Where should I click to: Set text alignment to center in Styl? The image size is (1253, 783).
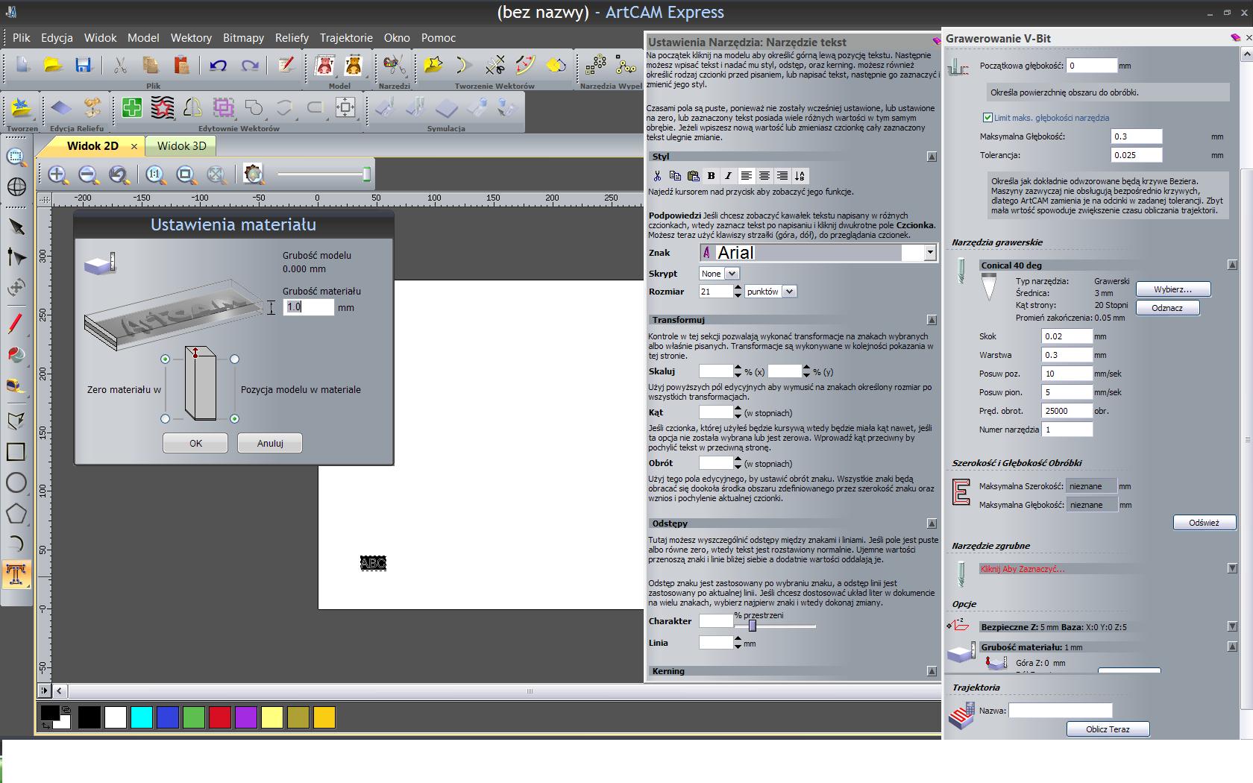[x=764, y=176]
